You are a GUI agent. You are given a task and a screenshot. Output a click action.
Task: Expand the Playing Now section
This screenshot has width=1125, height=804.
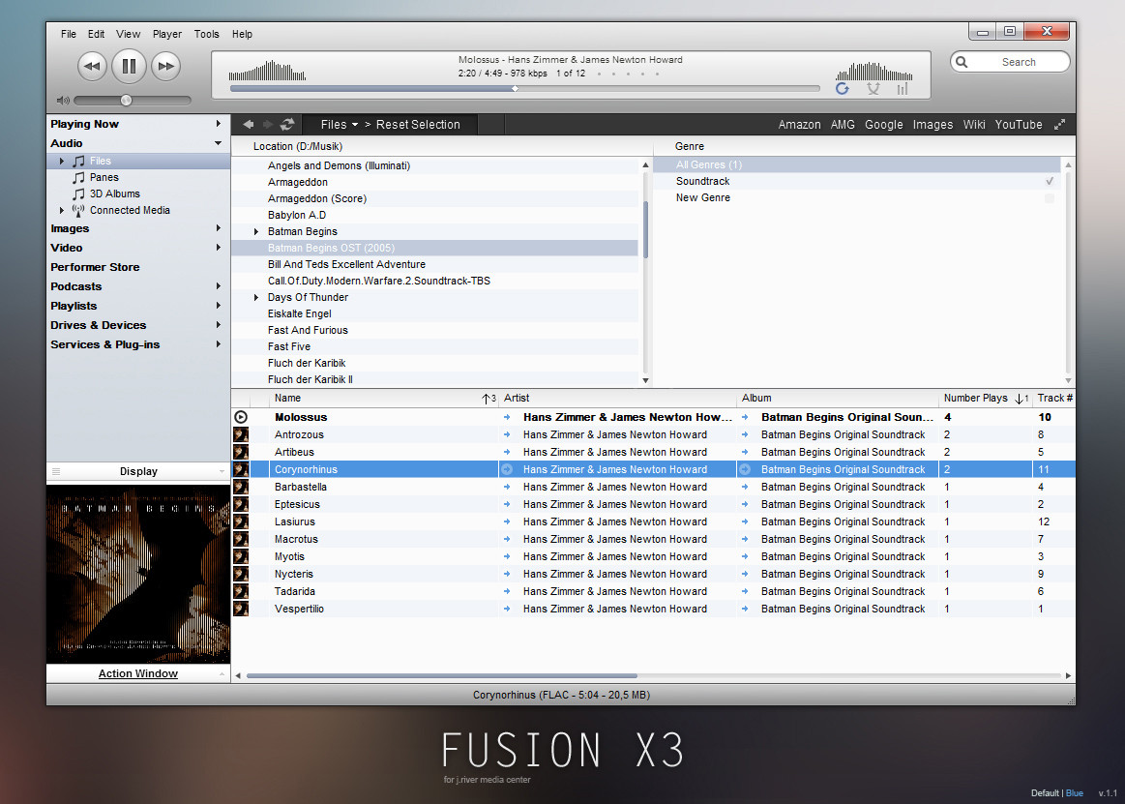pos(218,124)
